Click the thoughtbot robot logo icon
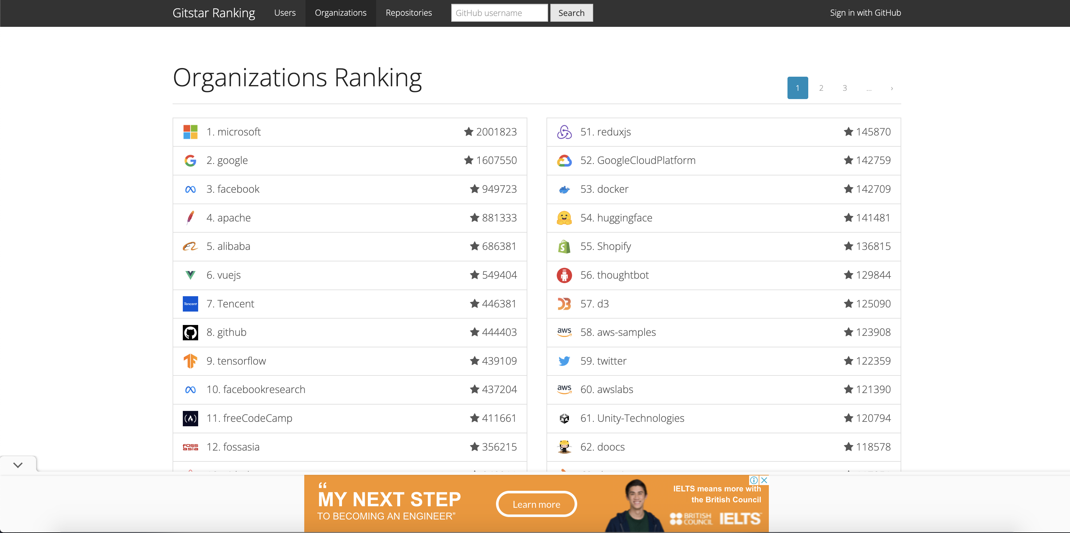The image size is (1070, 533). 564,275
